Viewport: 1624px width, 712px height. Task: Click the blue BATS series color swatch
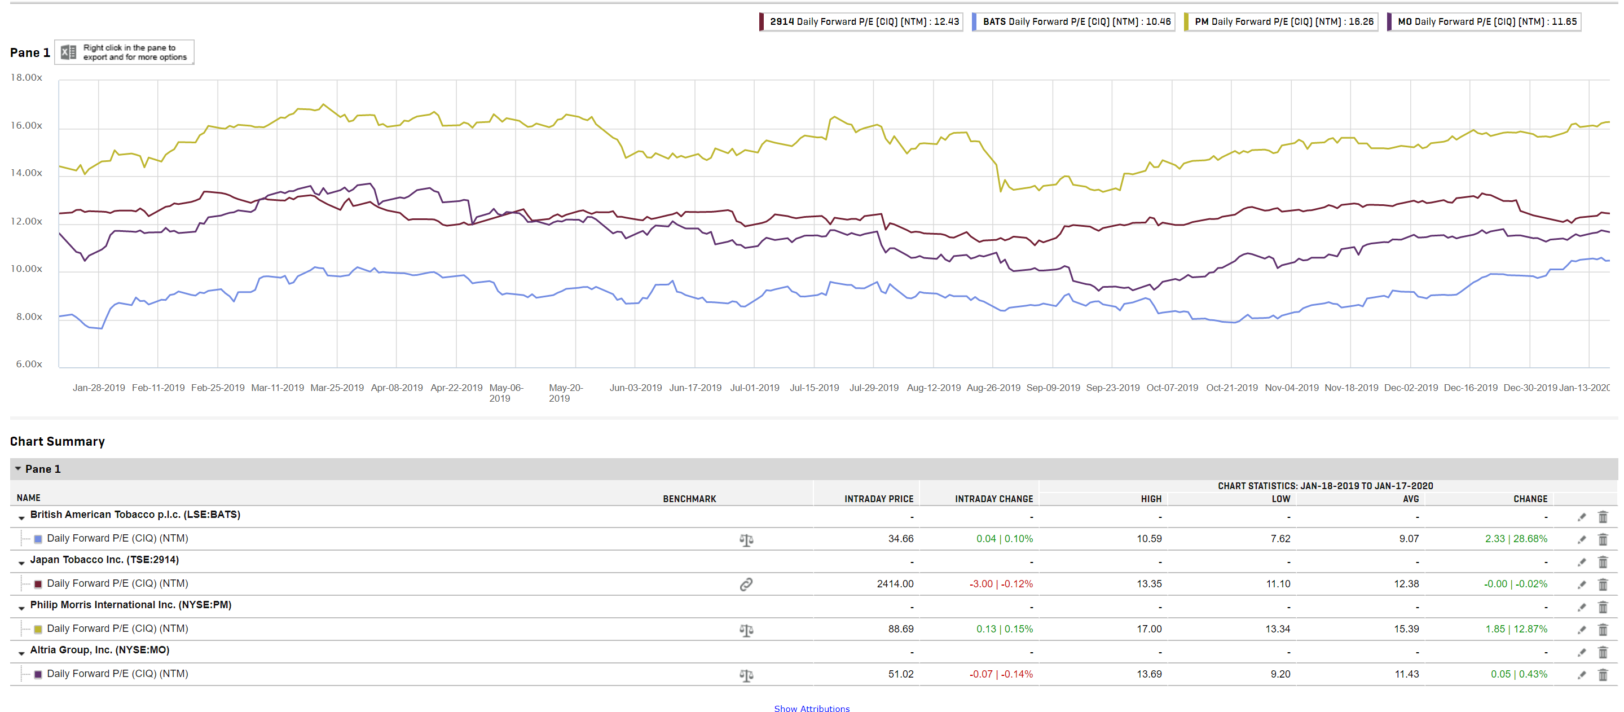[x=38, y=539]
